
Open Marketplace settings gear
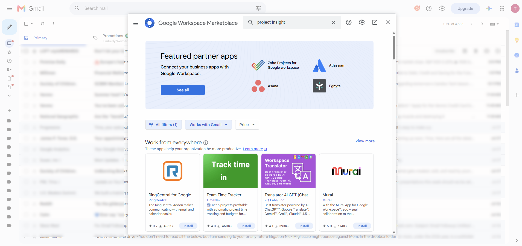click(x=362, y=22)
